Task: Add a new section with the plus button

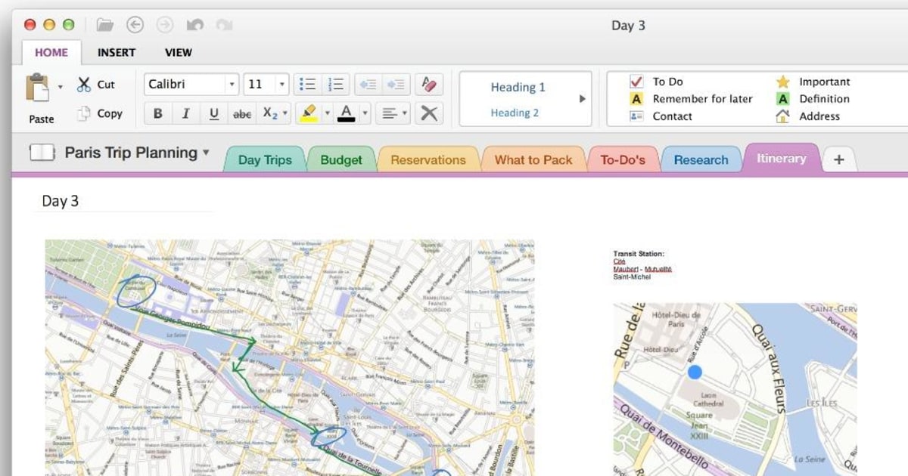Action: 840,159
